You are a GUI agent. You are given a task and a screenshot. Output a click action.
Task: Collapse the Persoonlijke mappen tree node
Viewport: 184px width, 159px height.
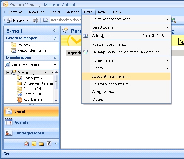8,73
